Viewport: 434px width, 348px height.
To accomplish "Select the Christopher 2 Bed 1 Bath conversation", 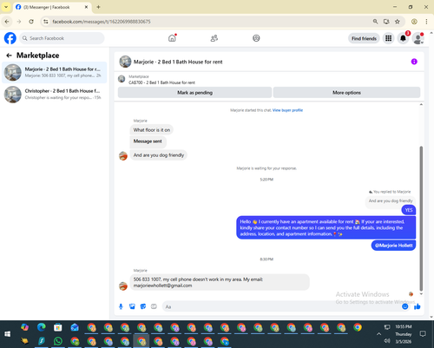I will (55, 95).
